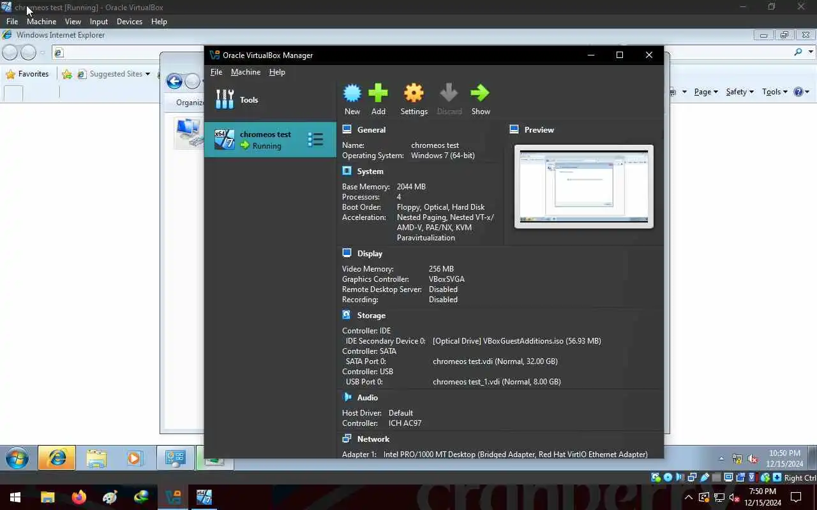The image size is (817, 510).
Task: Open the Safety dropdown in Internet Explorer
Action: [740, 92]
